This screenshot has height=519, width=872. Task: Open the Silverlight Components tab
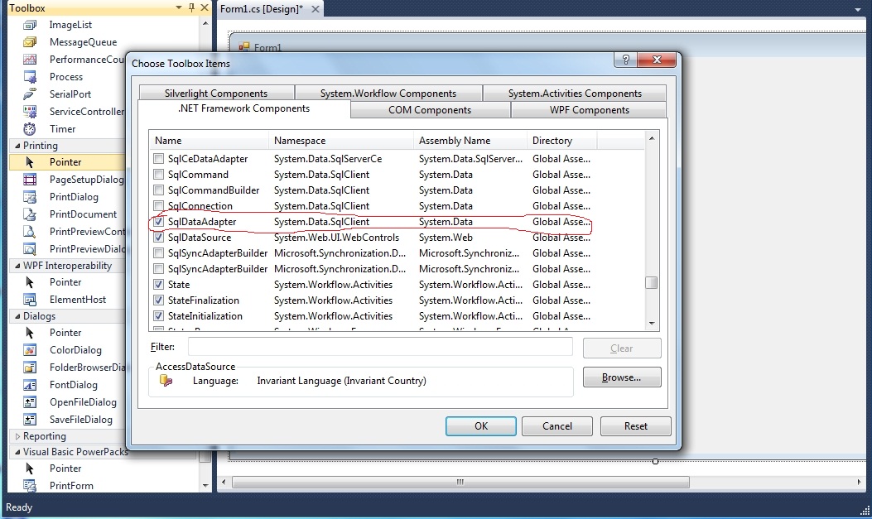(x=215, y=93)
